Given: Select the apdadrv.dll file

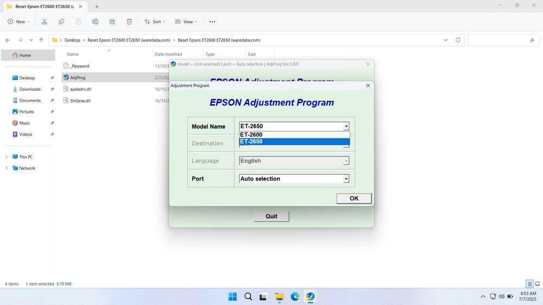Looking at the screenshot, I should pyautogui.click(x=80, y=89).
